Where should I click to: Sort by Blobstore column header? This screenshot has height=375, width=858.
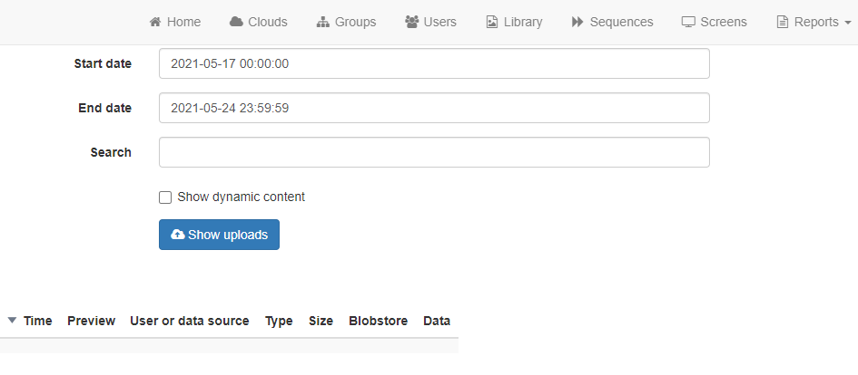tap(378, 321)
